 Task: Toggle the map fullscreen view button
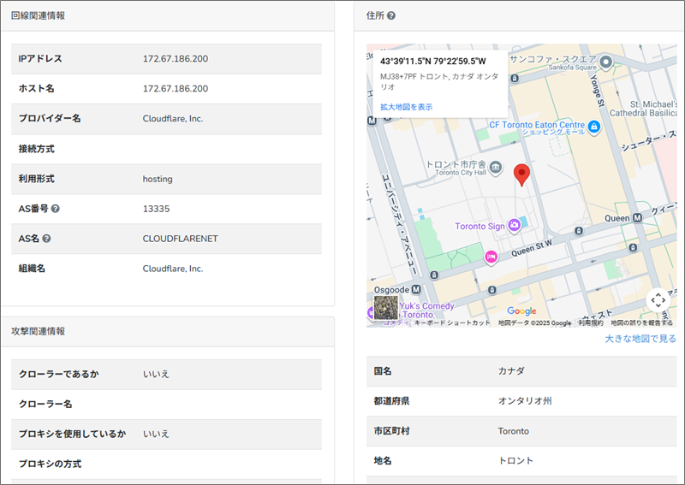[657, 299]
